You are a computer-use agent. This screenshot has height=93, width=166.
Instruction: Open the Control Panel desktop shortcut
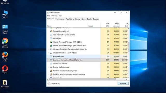pyautogui.click(x=5, y=29)
